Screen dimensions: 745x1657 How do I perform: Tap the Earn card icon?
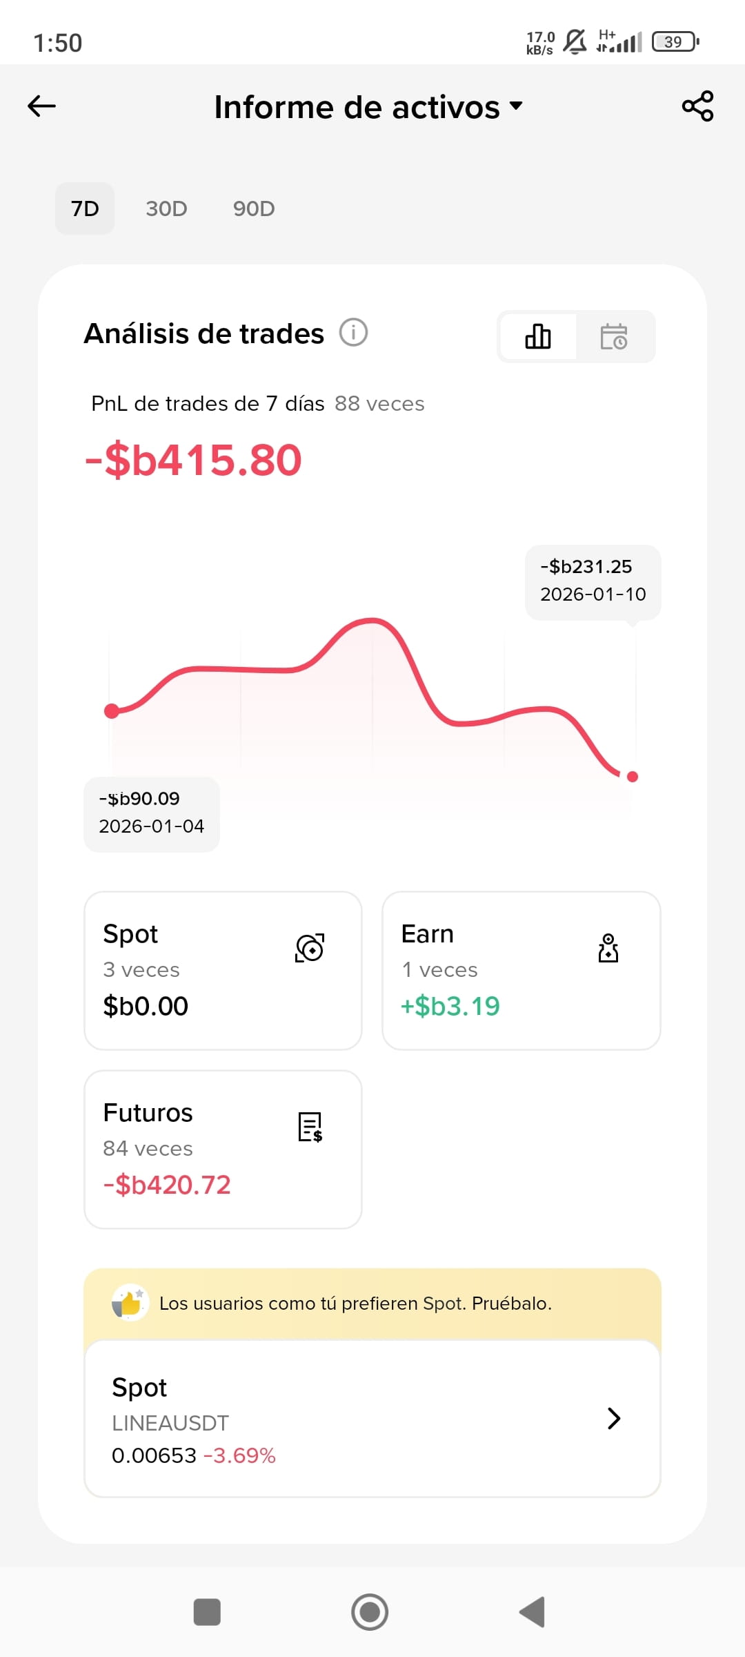(608, 948)
